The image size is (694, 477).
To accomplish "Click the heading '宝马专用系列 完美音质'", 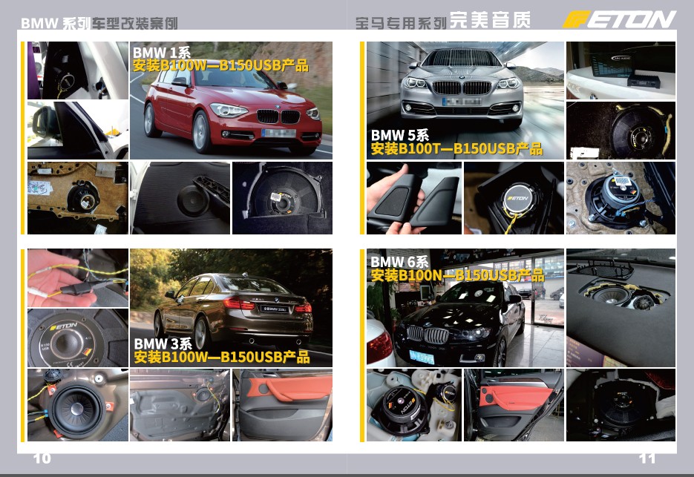I will tap(443, 20).
